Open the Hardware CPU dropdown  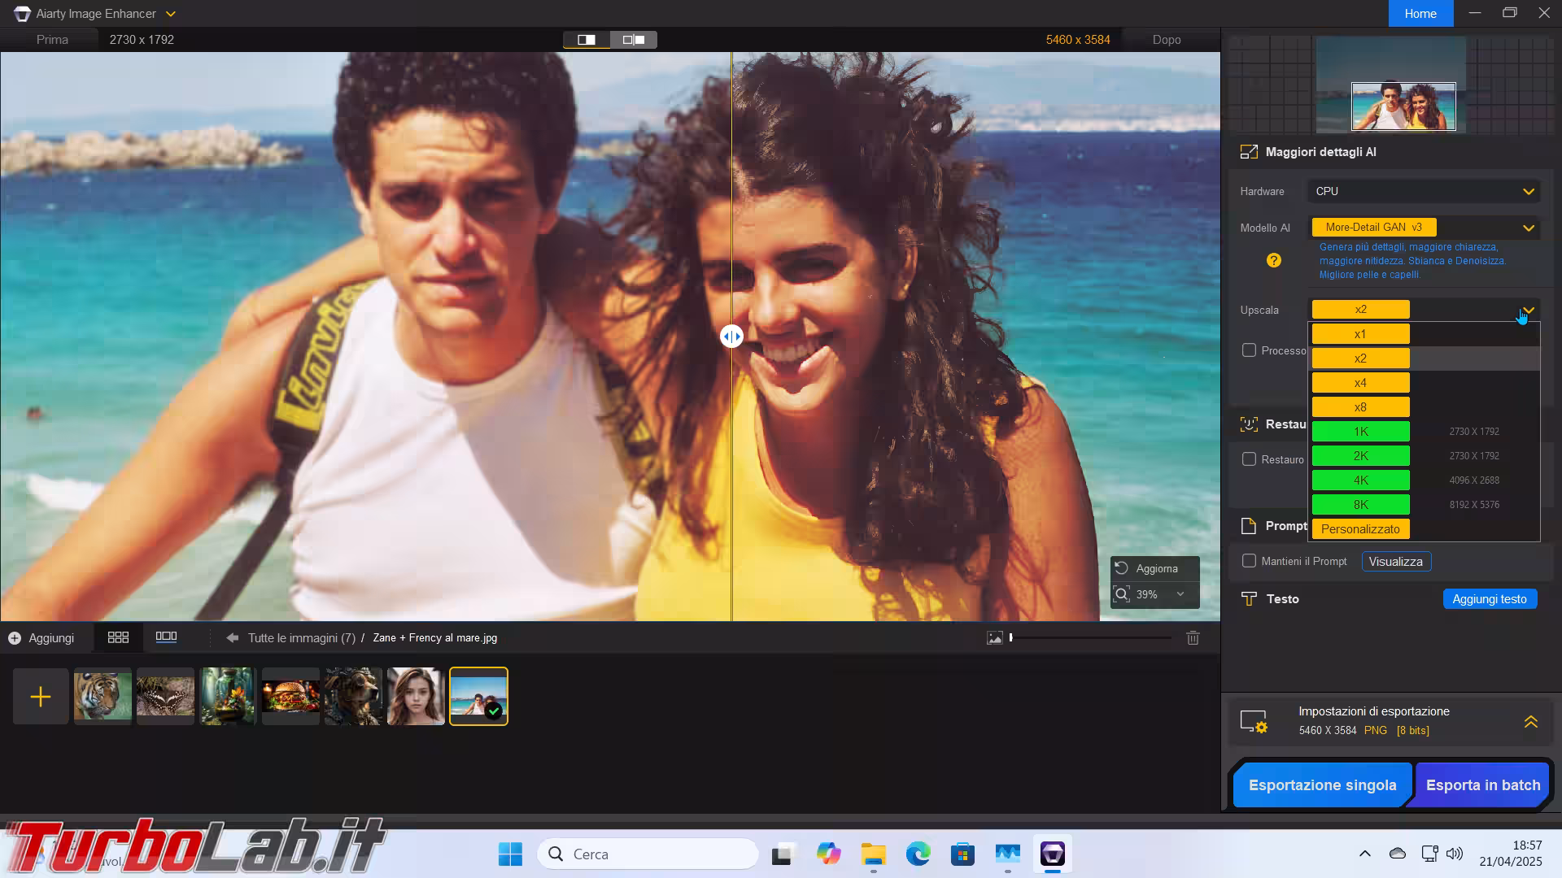tap(1424, 191)
